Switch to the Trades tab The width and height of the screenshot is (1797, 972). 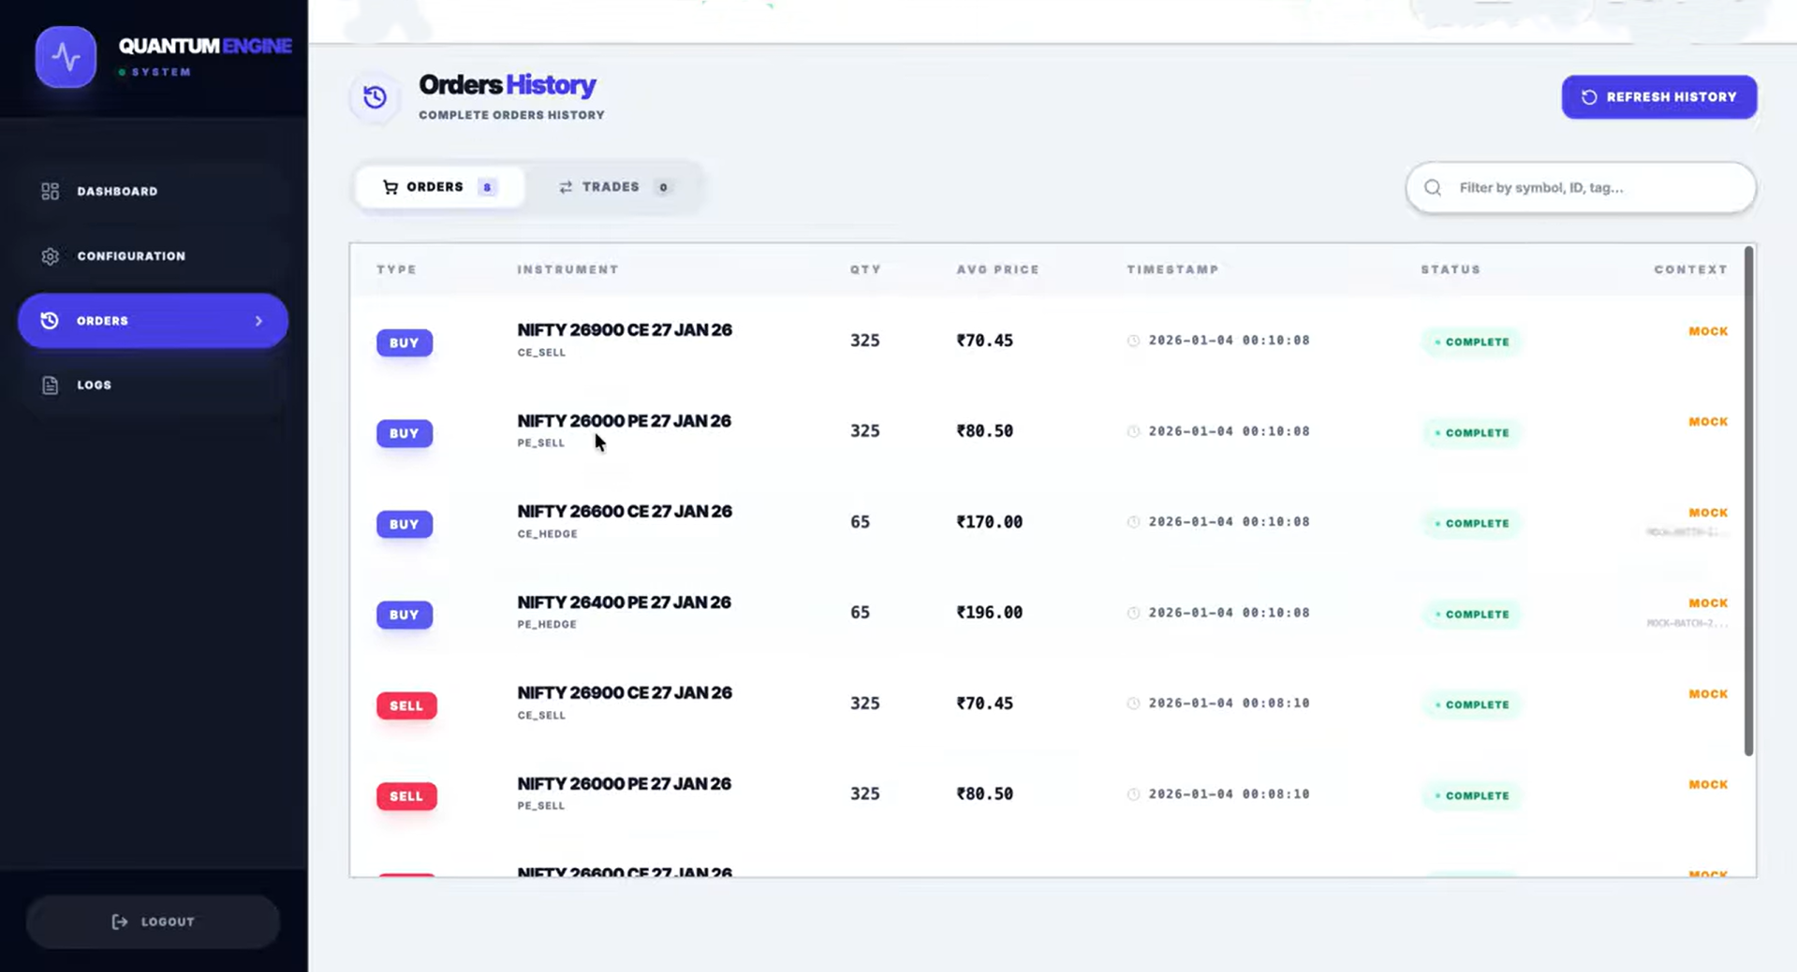[x=613, y=186]
